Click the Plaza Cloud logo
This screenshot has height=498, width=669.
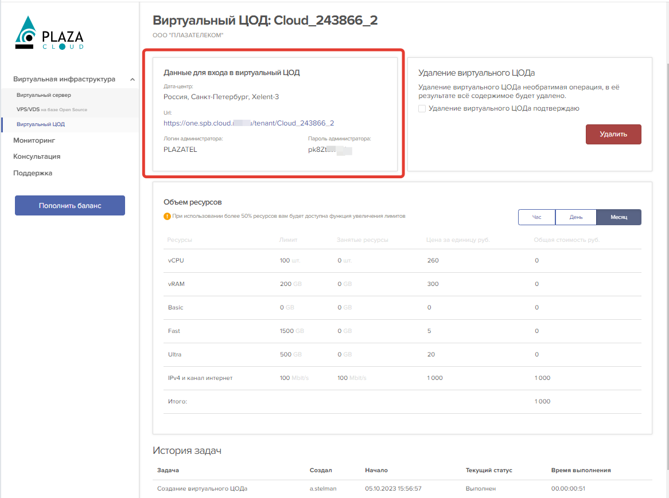[x=49, y=33]
